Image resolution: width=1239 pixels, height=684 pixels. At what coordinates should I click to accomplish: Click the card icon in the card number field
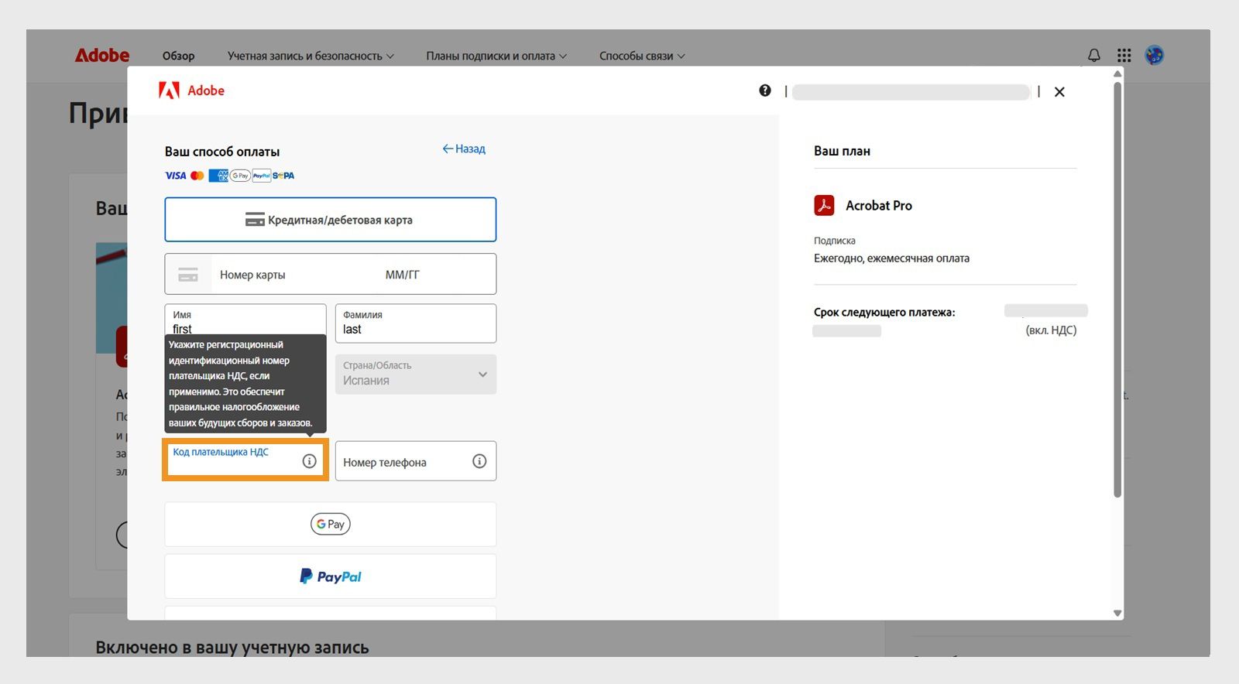coord(188,275)
